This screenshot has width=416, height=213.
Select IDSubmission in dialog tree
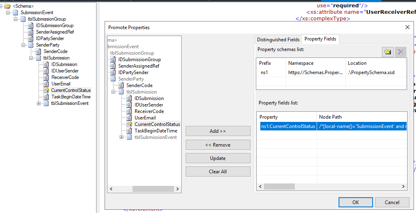click(x=149, y=98)
